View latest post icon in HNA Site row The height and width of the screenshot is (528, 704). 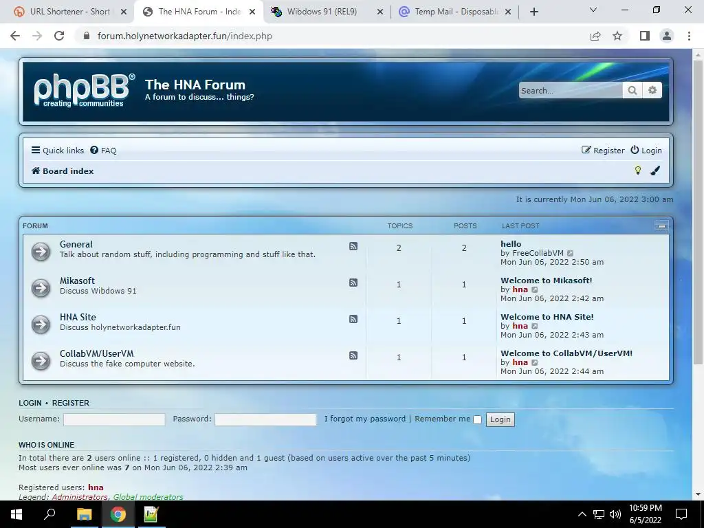(535, 326)
